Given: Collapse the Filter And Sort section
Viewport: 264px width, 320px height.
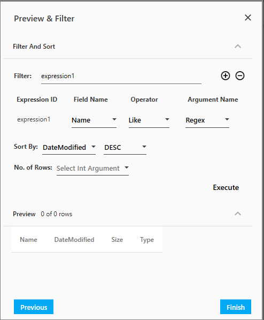Looking at the screenshot, I should [x=238, y=47].
